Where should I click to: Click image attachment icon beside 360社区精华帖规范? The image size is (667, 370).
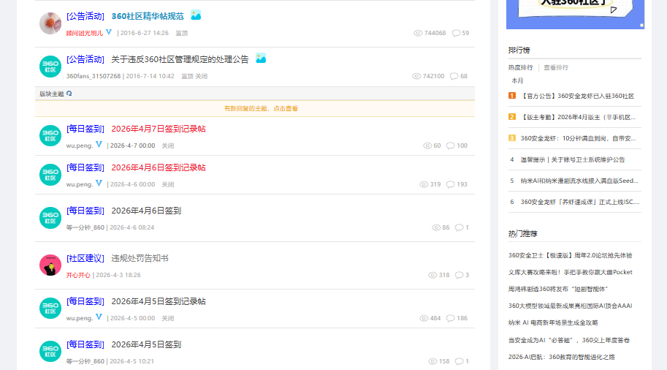tap(196, 15)
